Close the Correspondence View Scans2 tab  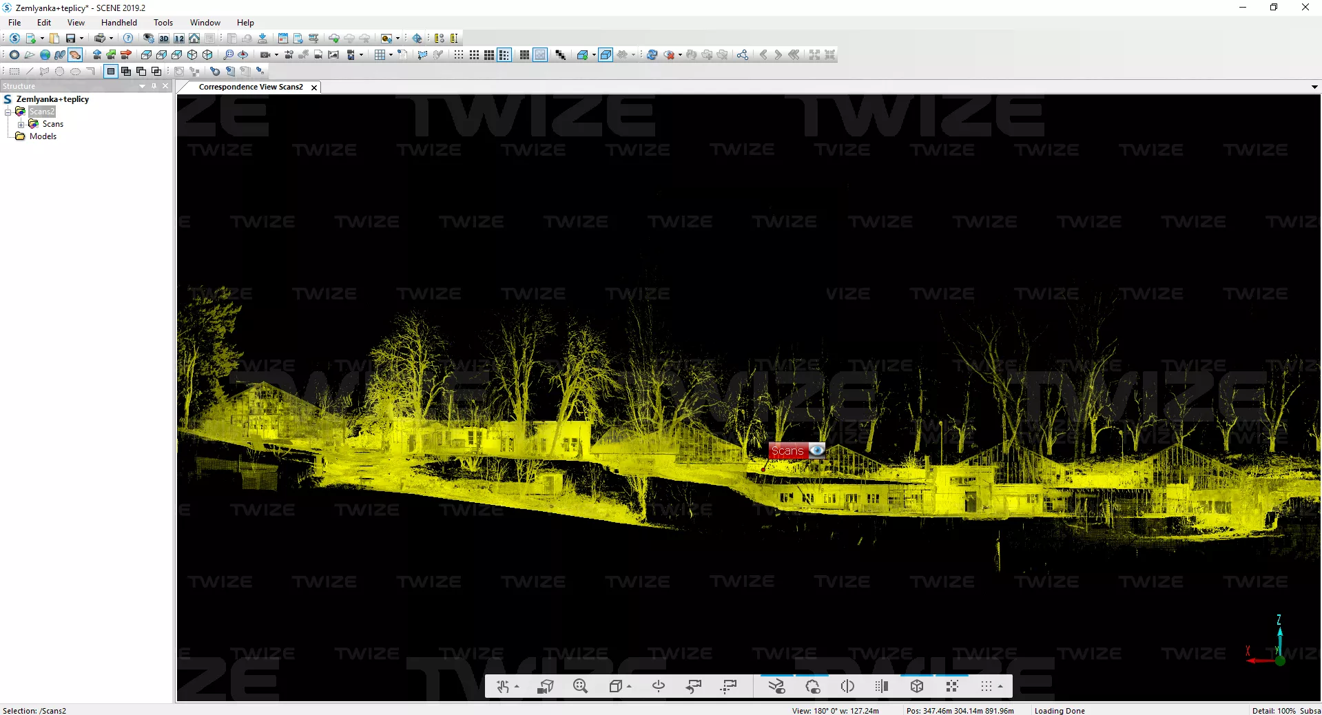coord(314,87)
